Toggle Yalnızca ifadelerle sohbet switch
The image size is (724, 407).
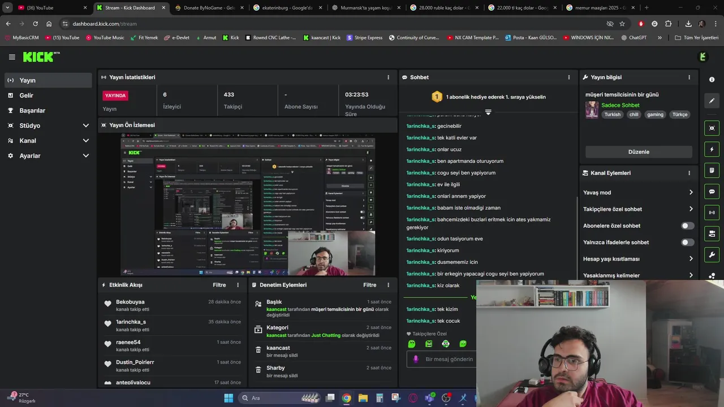(687, 242)
